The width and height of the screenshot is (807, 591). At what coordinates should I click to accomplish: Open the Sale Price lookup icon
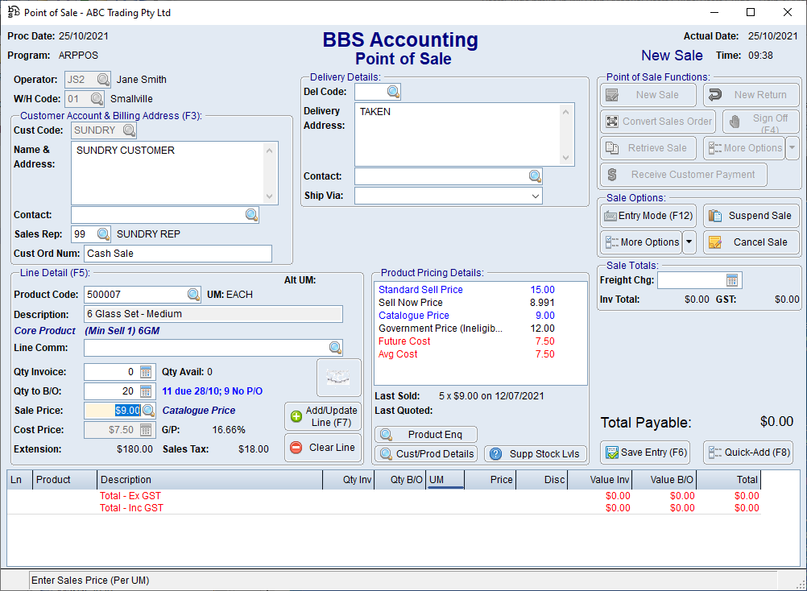150,410
